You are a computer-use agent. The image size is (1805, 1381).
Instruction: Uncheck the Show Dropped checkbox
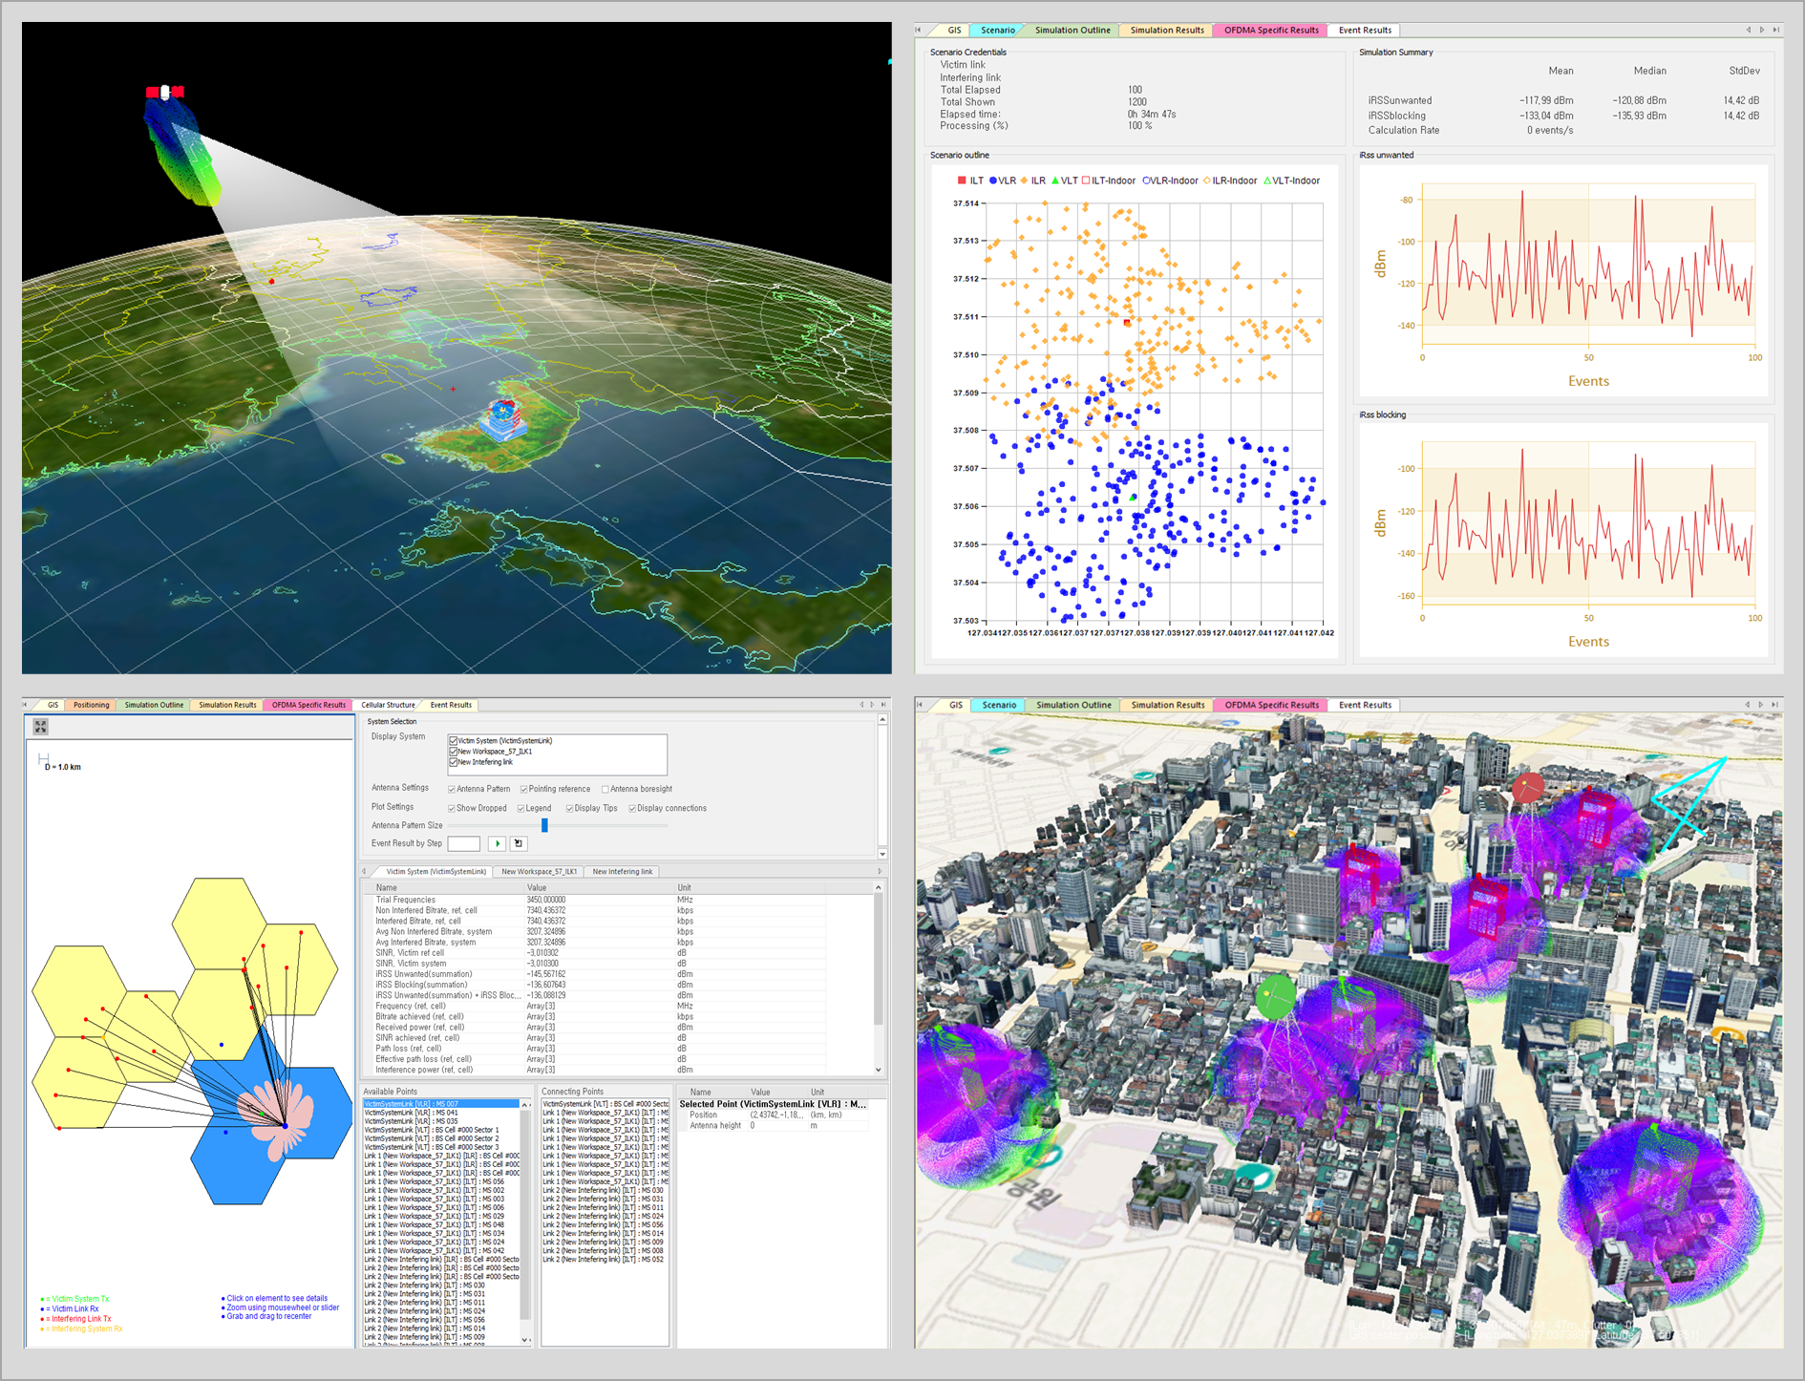[x=452, y=809]
